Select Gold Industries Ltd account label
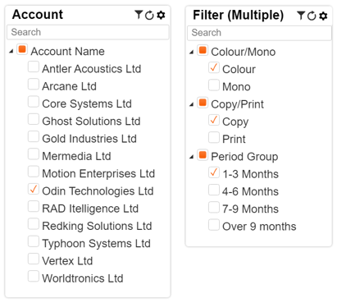The width and height of the screenshot is (337, 303). pyautogui.click(x=89, y=139)
